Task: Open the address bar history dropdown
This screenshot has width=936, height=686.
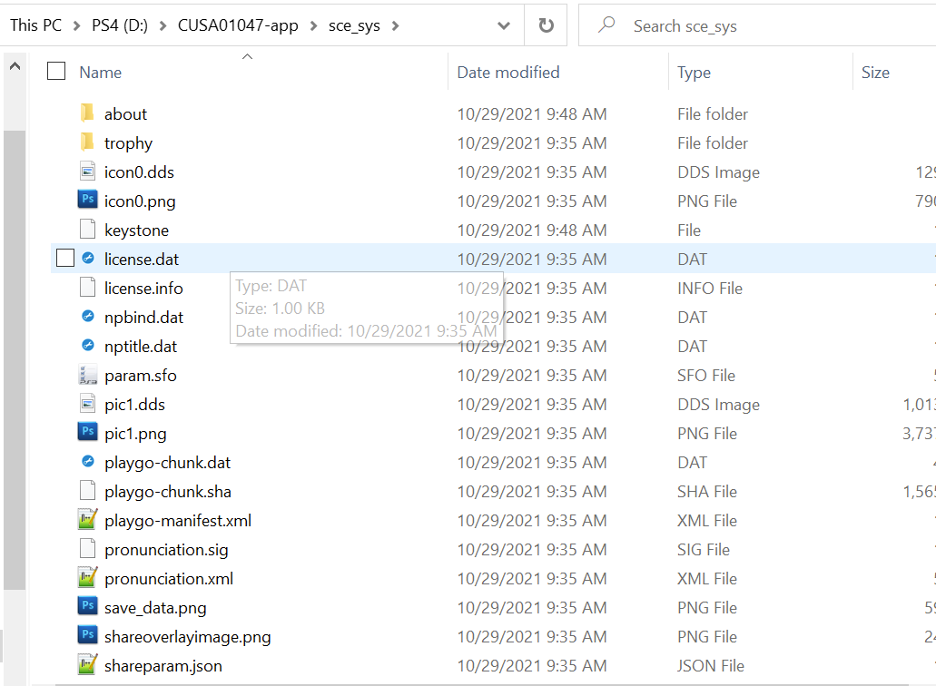Action: click(504, 25)
